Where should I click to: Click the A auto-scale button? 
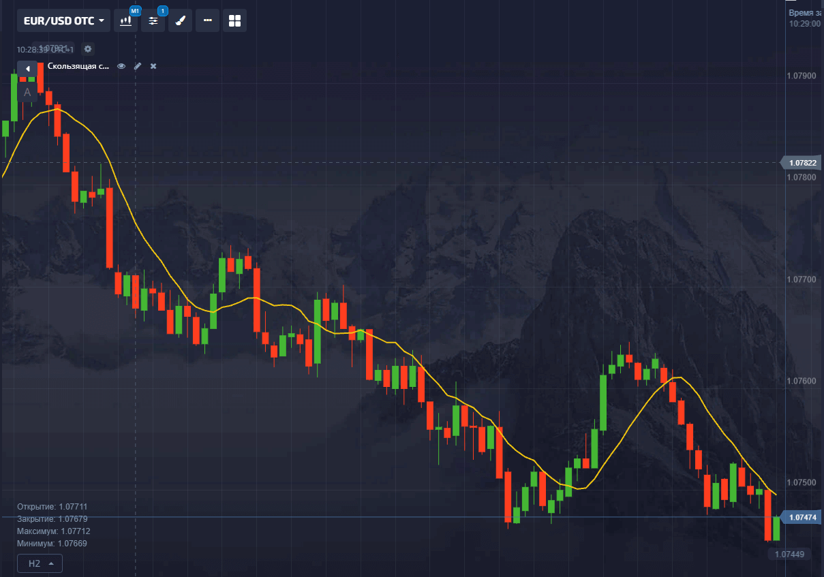(x=27, y=92)
